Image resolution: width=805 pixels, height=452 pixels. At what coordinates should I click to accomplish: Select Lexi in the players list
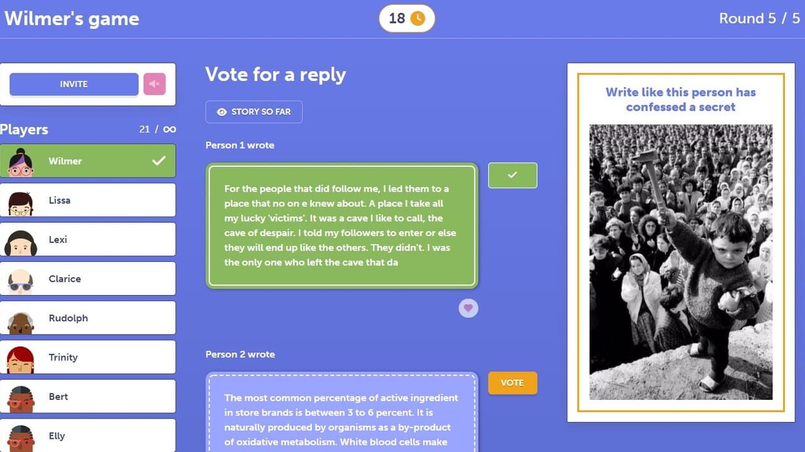(x=88, y=239)
